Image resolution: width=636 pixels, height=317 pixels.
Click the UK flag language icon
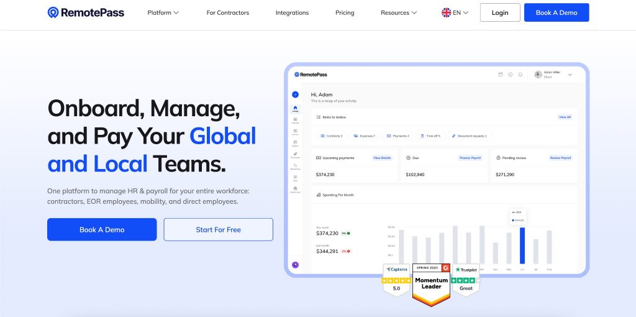pyautogui.click(x=446, y=12)
